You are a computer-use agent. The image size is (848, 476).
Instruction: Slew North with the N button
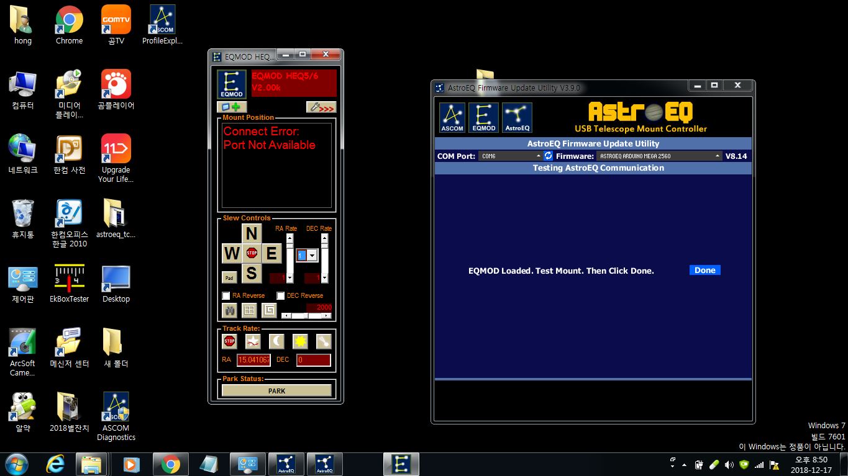point(251,233)
